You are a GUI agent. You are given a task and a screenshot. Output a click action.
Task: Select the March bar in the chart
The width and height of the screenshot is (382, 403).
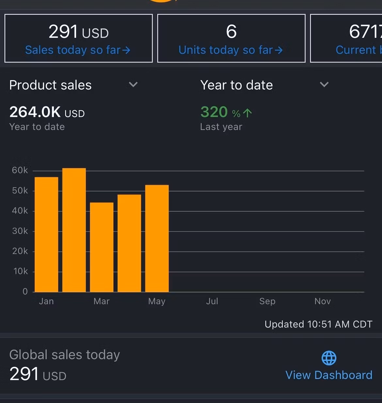point(102,247)
